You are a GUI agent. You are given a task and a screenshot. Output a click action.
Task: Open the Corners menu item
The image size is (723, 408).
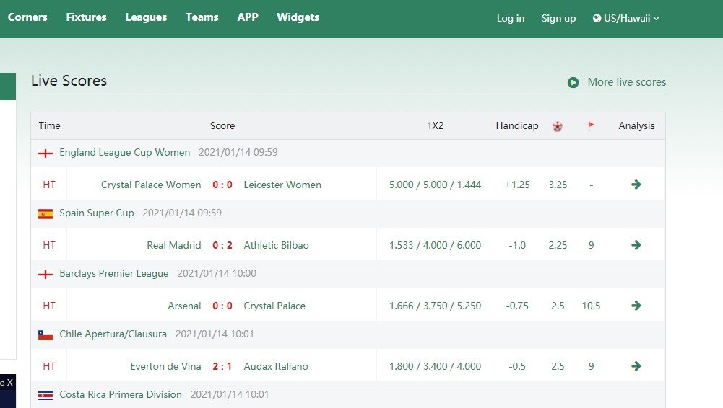click(x=27, y=17)
